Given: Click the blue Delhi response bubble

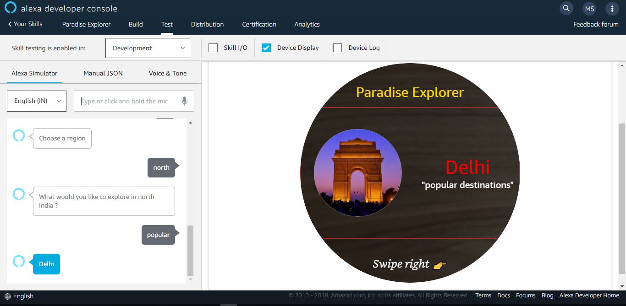Looking at the screenshot, I should (x=46, y=264).
